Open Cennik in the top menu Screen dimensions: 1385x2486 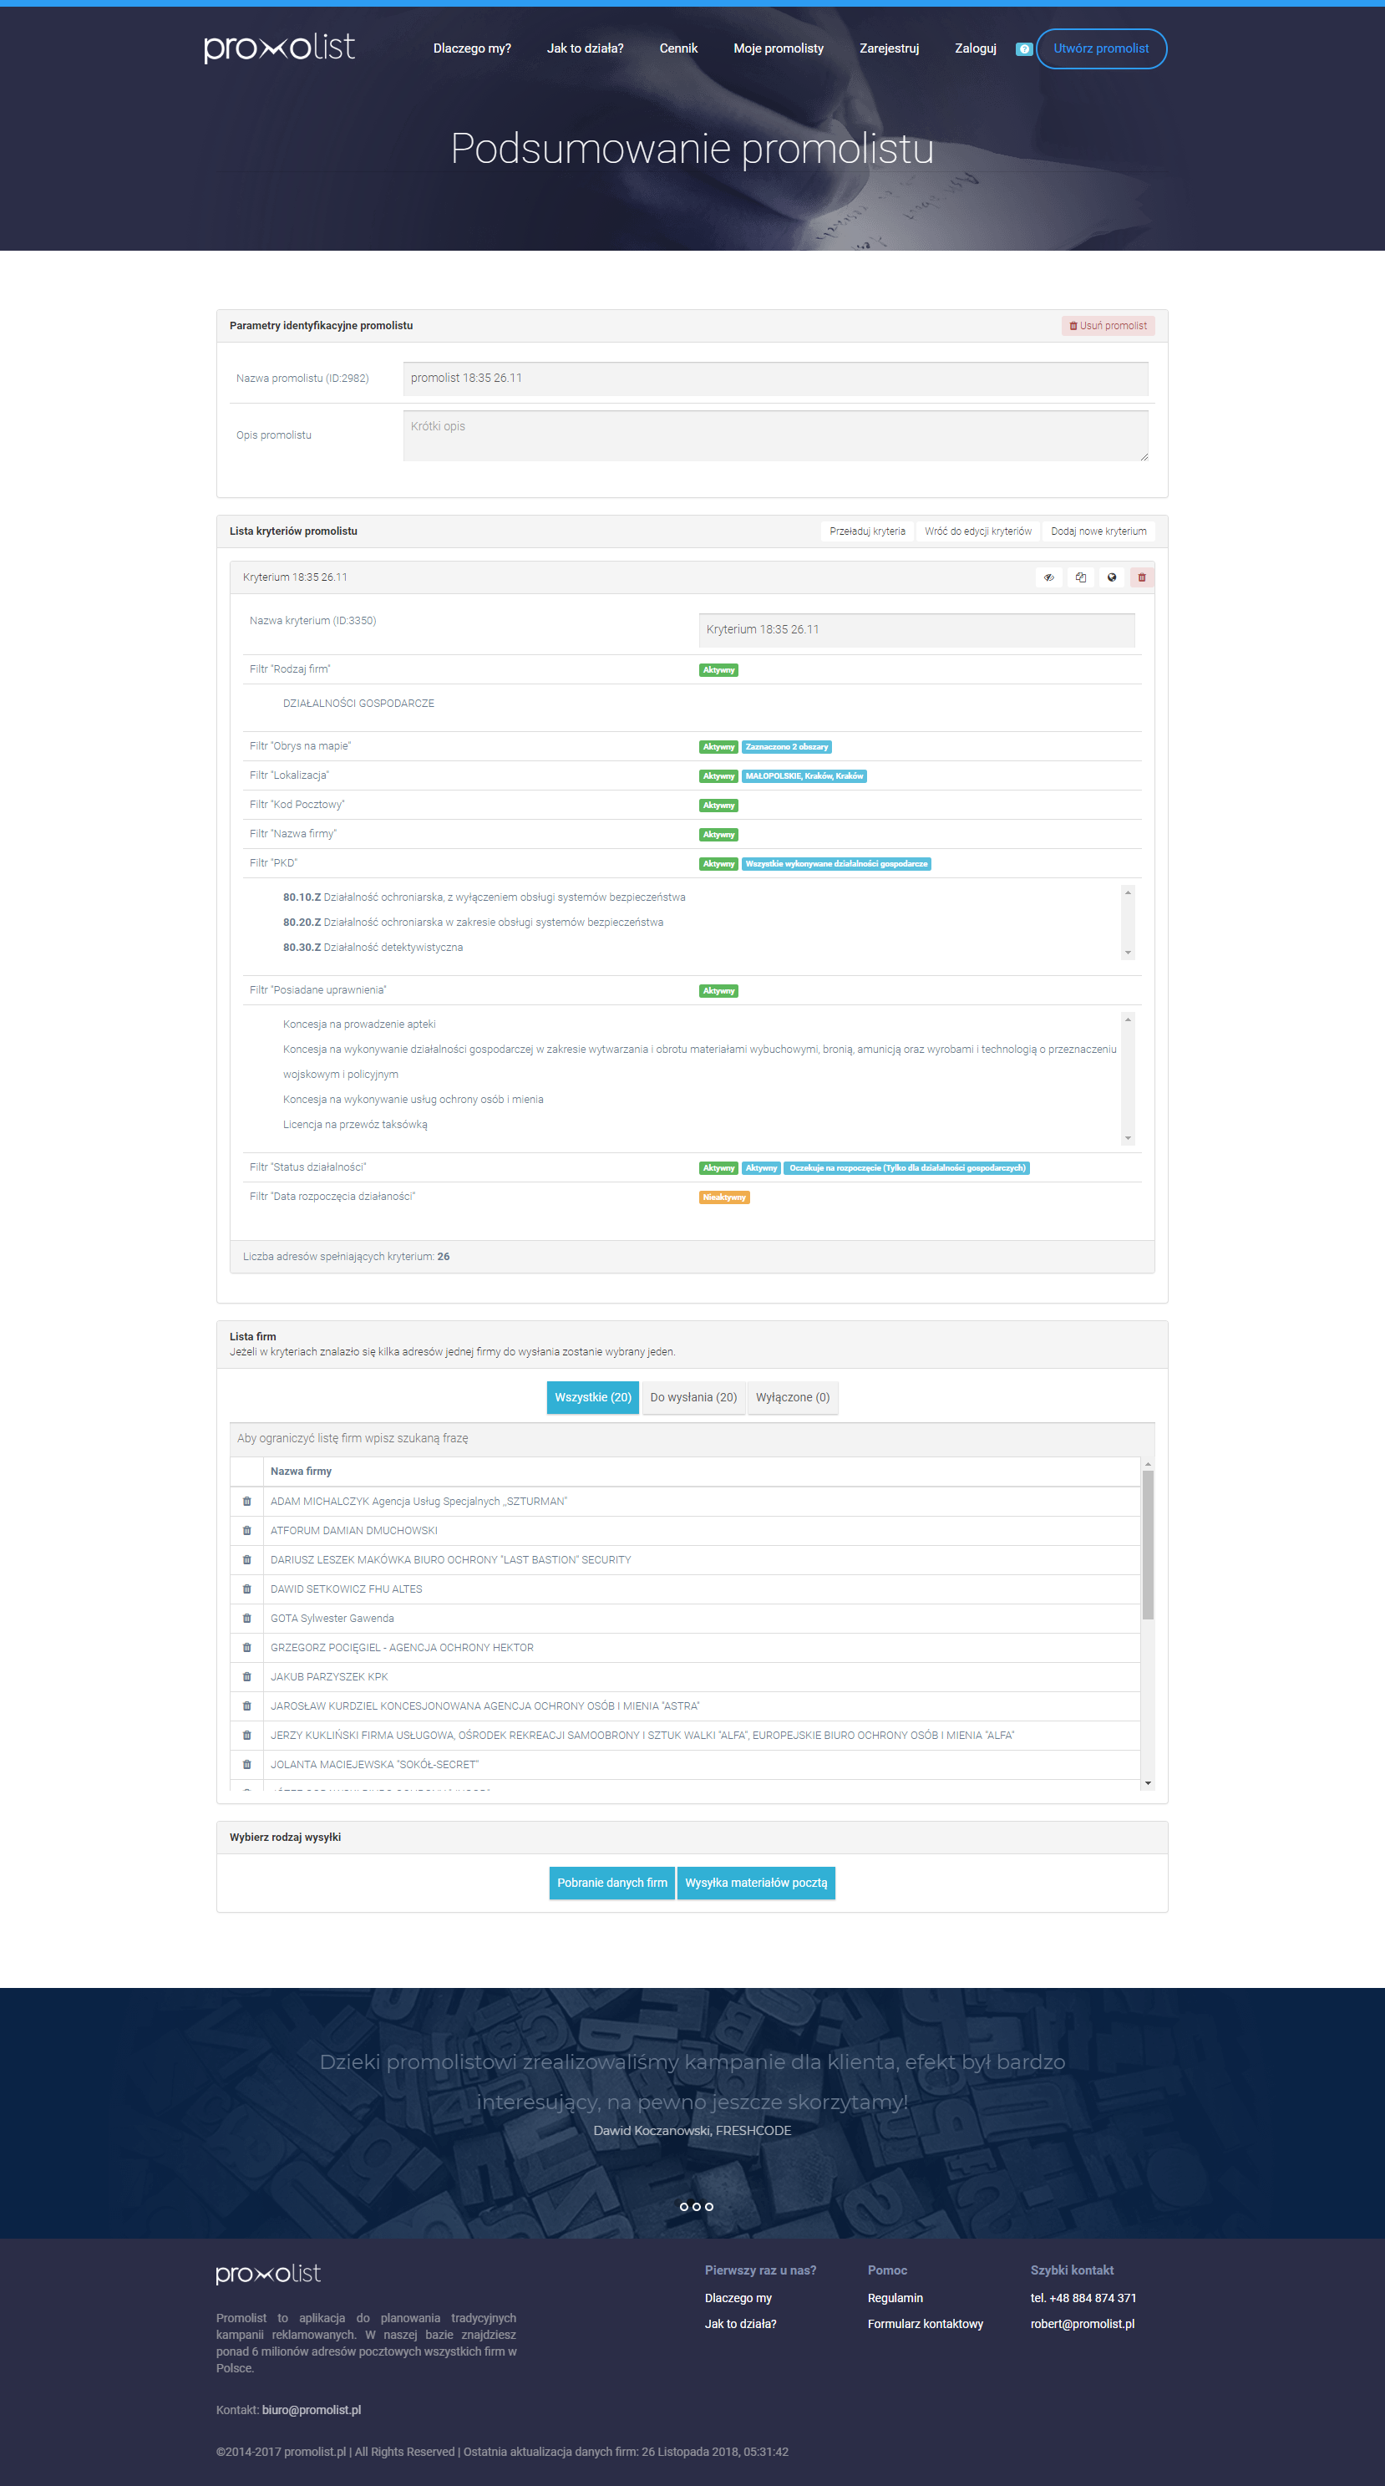678,48
